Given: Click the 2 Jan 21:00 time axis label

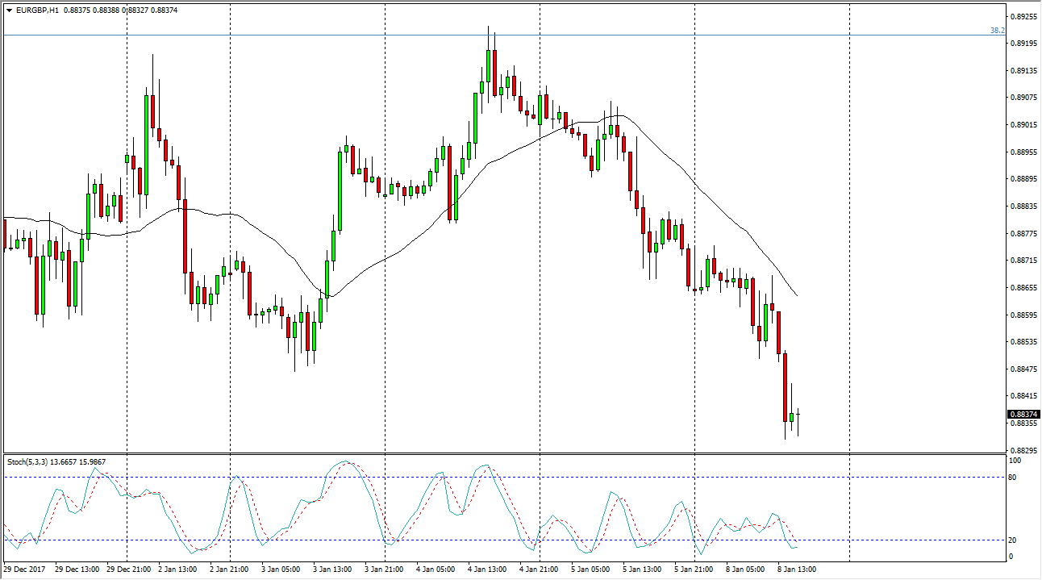Looking at the screenshot, I should [228, 570].
